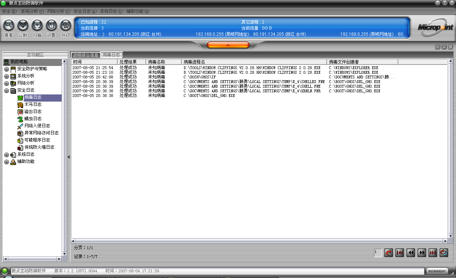
Task: Click the 辅助功能 icon in the tree
Action: click(13, 162)
